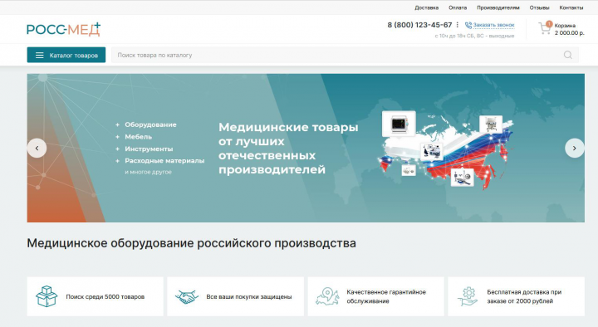Click the Поиск среди 5000 товаров text
This screenshot has height=327, width=598.
click(105, 297)
